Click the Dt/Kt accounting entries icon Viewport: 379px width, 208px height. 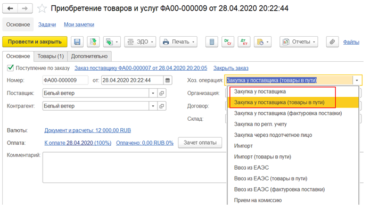(x=244, y=42)
